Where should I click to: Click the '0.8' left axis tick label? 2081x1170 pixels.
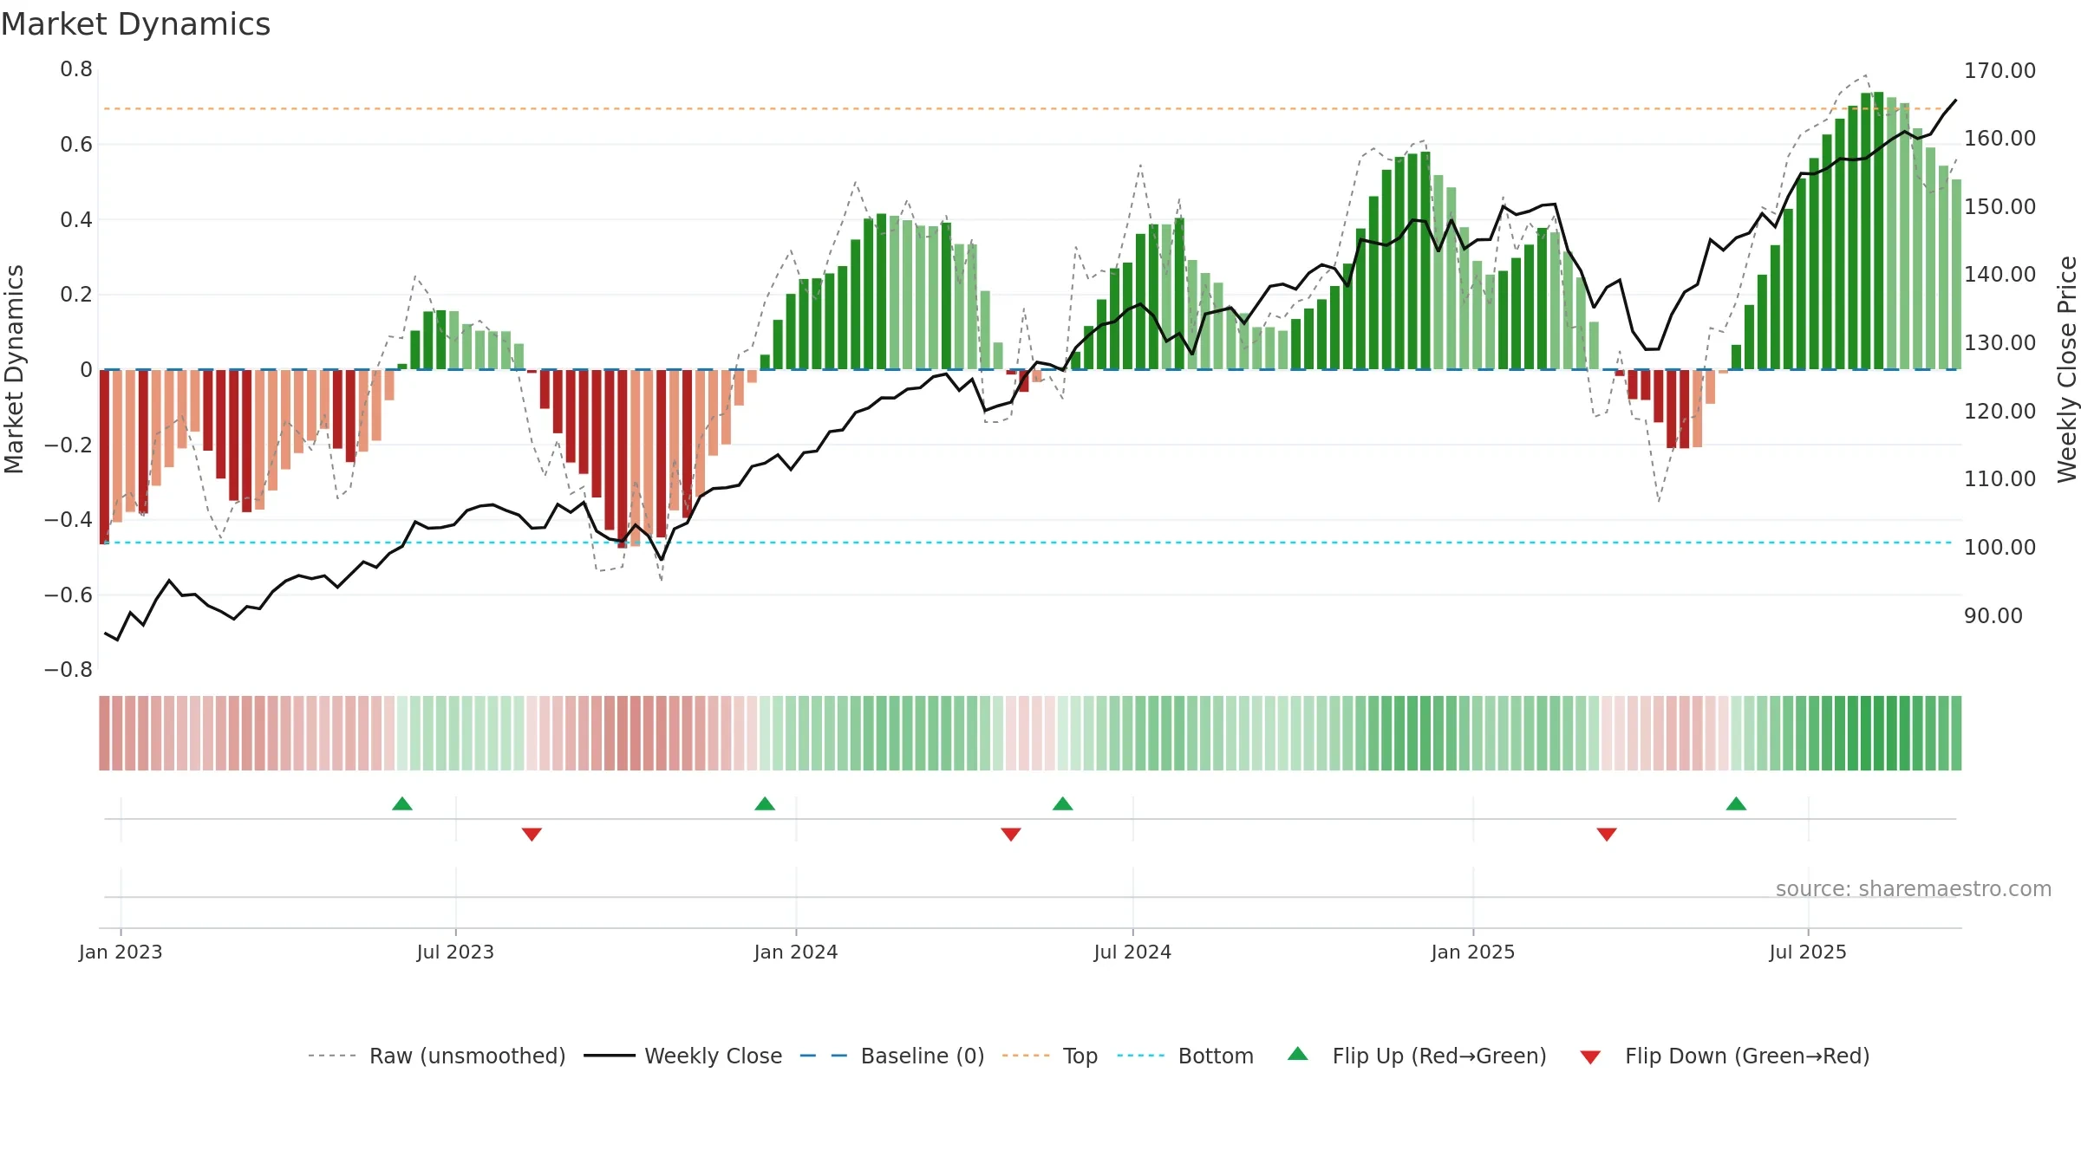click(x=76, y=69)
